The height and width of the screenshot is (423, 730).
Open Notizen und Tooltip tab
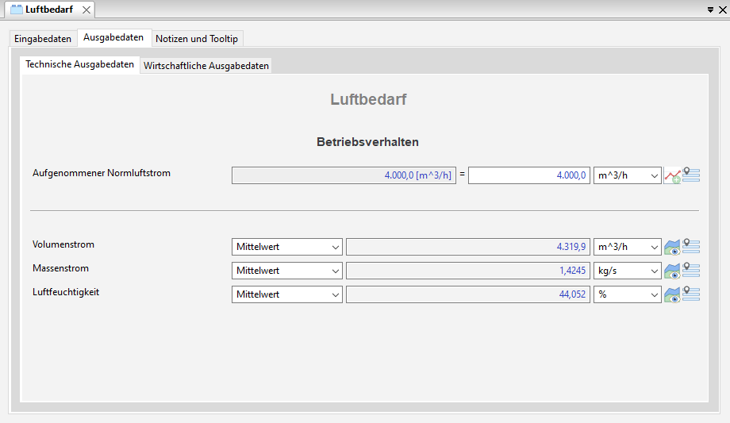(197, 39)
